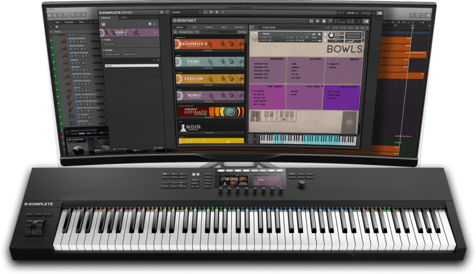Click Kontakt rack view icon in header
Viewport: 476px width, 274px height.
click(x=324, y=21)
